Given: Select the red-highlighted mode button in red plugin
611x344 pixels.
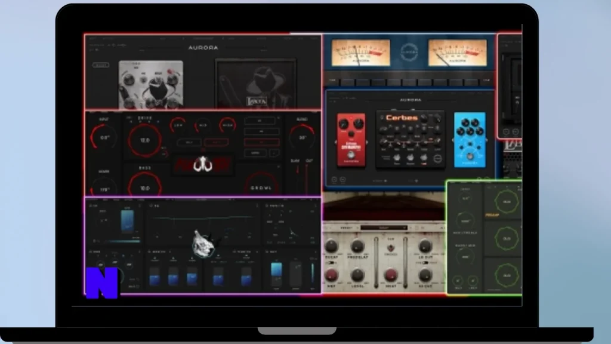Looking at the screenshot, I should tap(261, 142).
